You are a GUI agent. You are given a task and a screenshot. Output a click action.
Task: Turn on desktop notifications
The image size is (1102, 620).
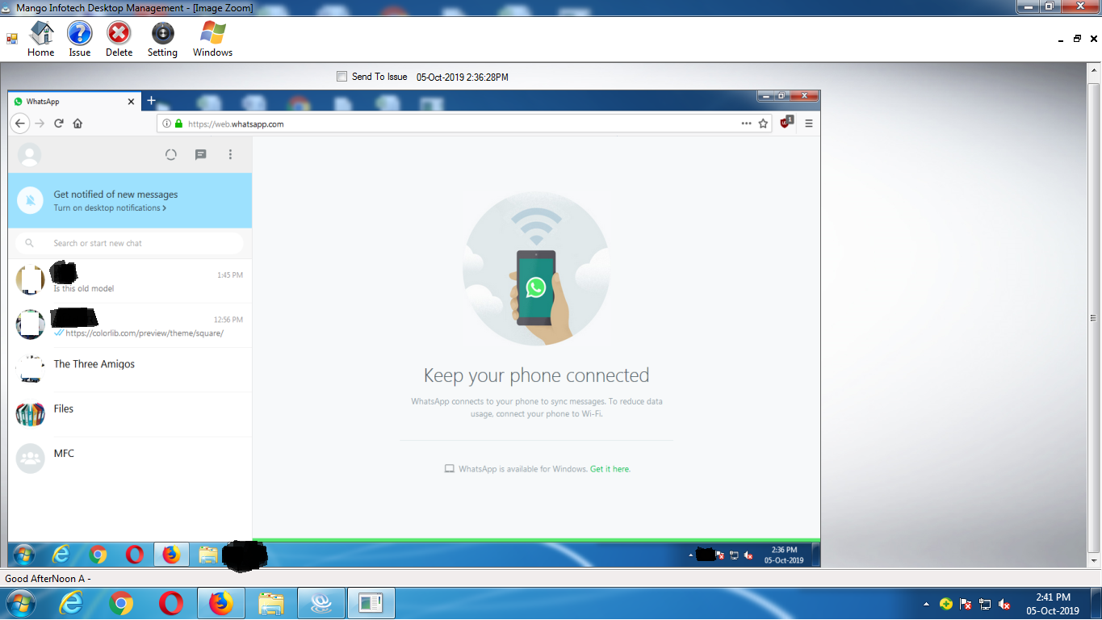pyautogui.click(x=110, y=208)
